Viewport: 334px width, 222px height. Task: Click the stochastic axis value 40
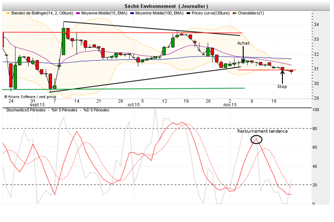315,166
